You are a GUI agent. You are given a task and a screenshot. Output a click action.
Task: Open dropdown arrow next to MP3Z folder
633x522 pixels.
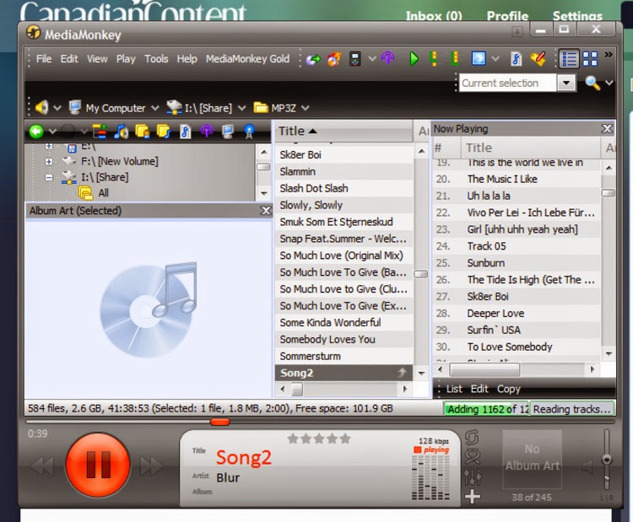click(x=306, y=108)
